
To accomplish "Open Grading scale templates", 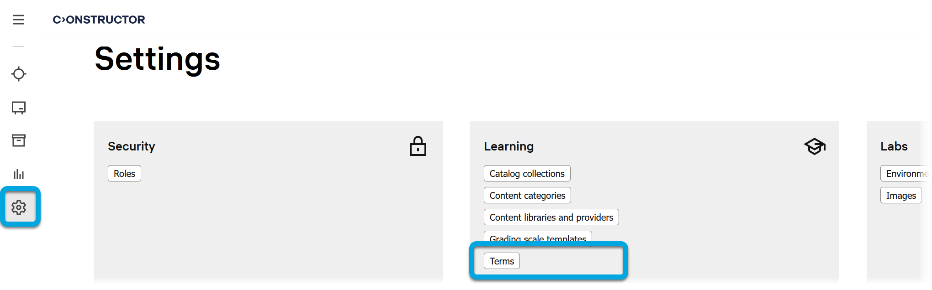I will click(538, 238).
